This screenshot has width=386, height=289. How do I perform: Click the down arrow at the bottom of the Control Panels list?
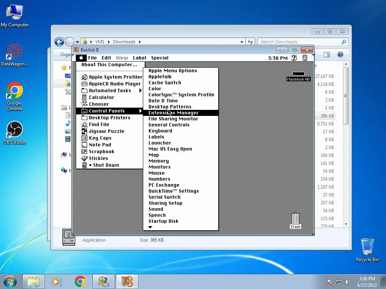(x=150, y=227)
